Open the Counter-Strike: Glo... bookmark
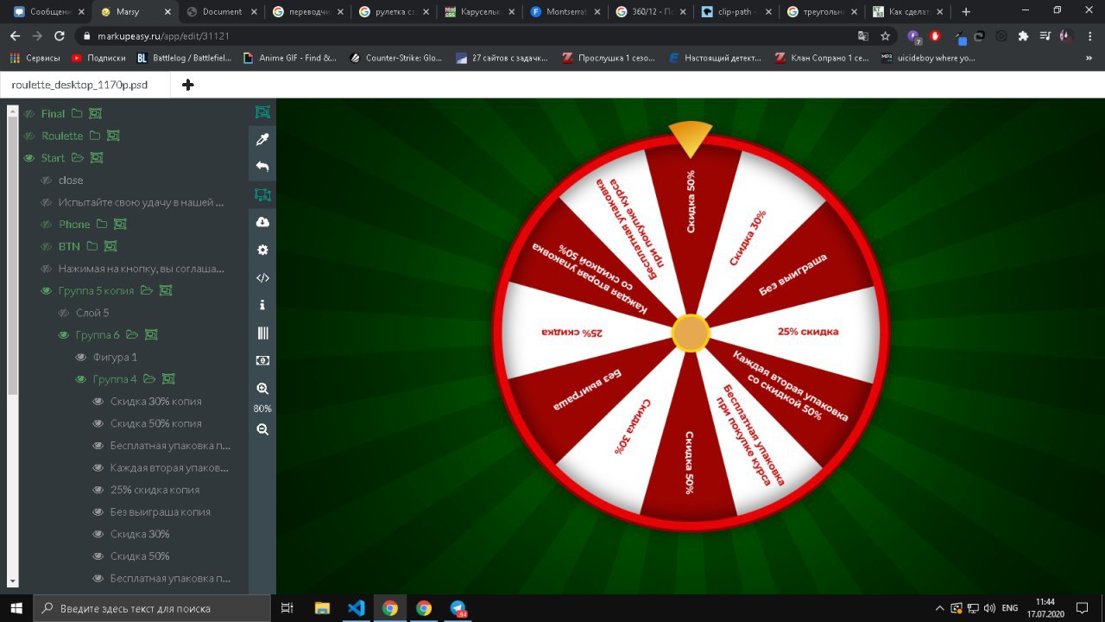 [x=395, y=58]
